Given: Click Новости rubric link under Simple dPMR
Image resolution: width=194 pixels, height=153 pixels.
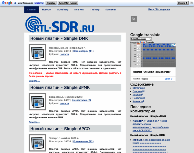Looking at the screenshot, I should 64,103.
